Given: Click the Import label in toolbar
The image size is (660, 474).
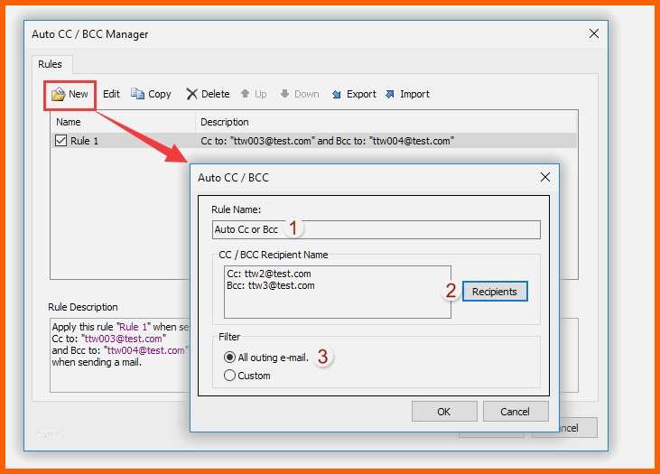Looking at the screenshot, I should point(414,94).
